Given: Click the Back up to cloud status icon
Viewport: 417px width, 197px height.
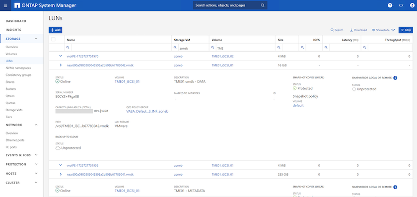Looking at the screenshot, I should coord(58,148).
